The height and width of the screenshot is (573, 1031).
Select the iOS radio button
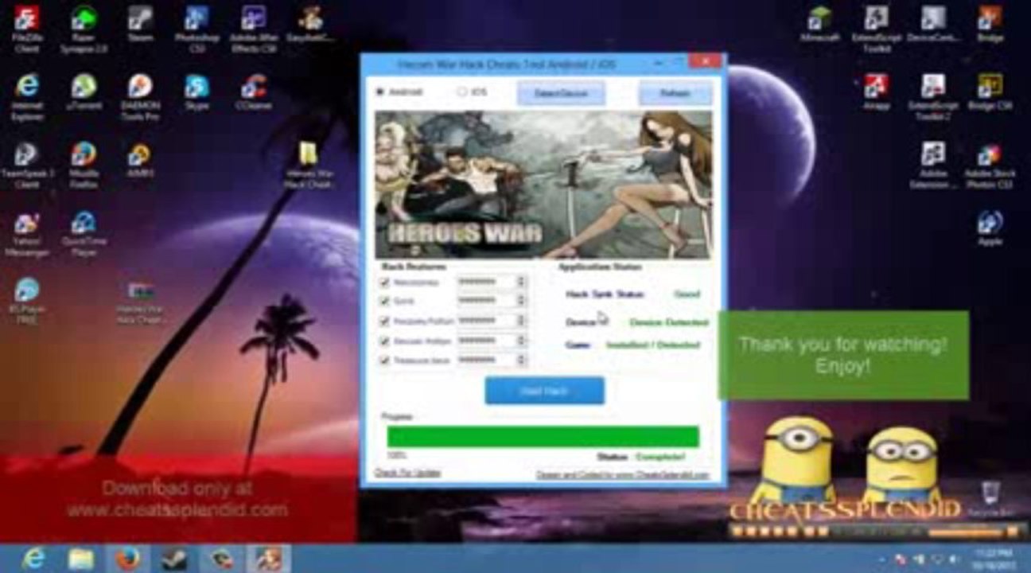click(x=461, y=92)
